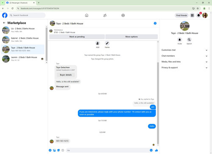Click More options button
This screenshot has height=154, width=212.
tap(131, 37)
